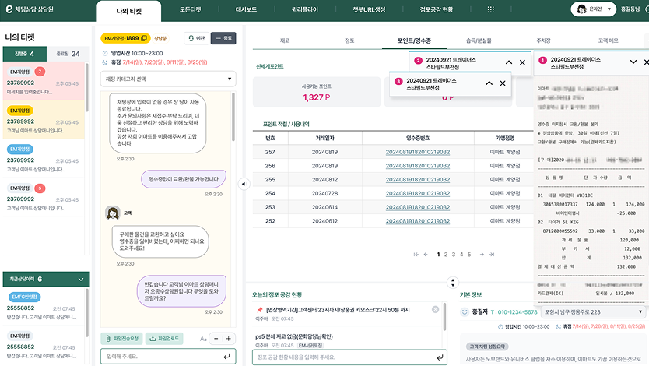Click the vertical panel resize handle
Screen dimensions: 649x366
(453, 281)
